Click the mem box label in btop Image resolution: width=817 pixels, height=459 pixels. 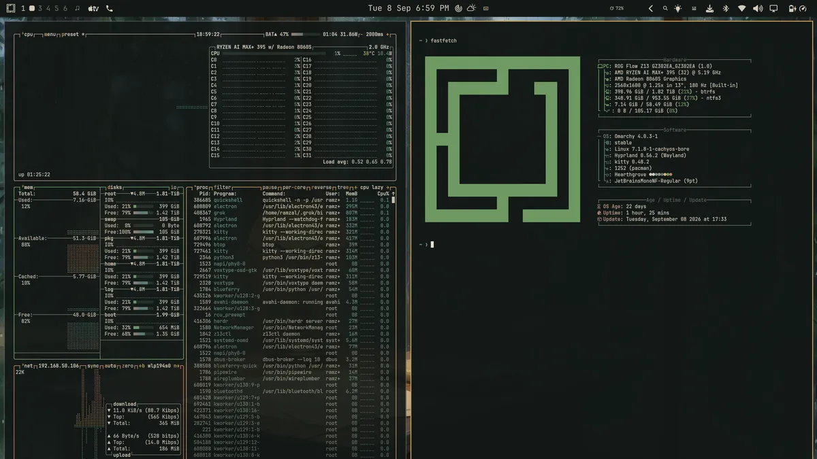(28, 187)
